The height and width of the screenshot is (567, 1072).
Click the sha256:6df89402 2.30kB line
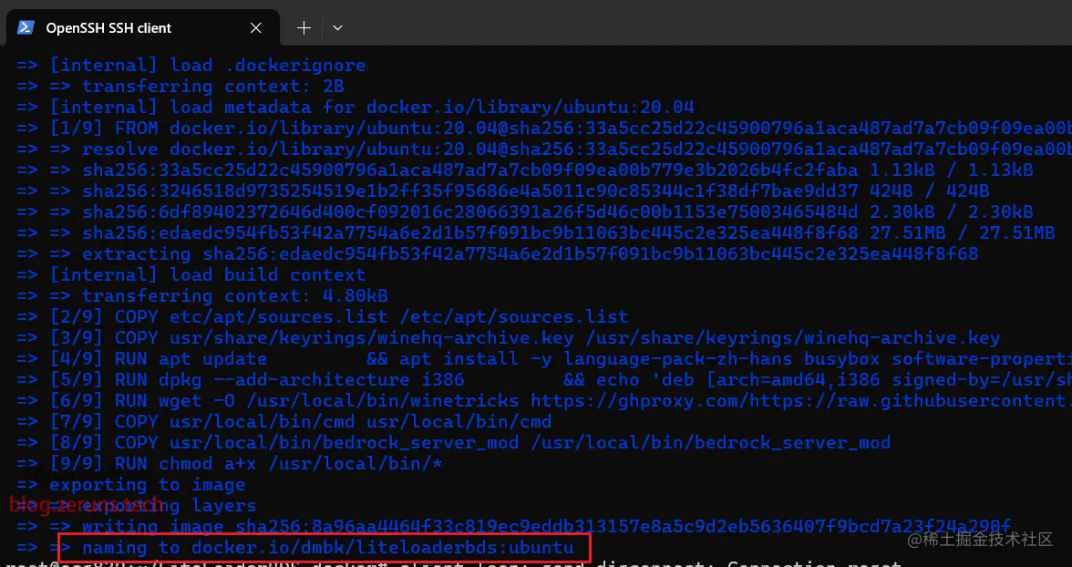pyautogui.click(x=525, y=212)
